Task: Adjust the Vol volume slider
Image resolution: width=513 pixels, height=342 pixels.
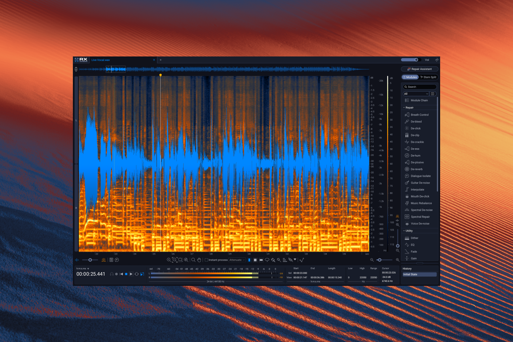Action: 411,60
